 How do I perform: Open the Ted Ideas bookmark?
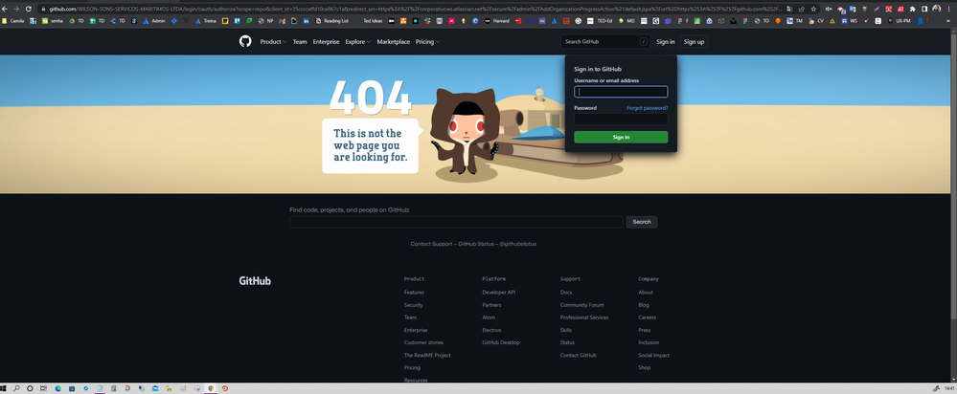tap(373, 21)
